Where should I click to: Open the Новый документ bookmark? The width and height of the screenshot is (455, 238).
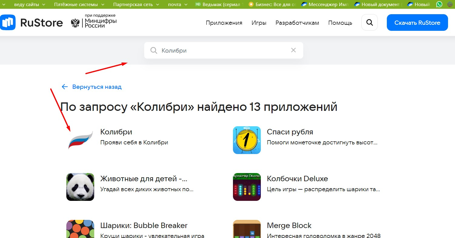pyautogui.click(x=378, y=4)
